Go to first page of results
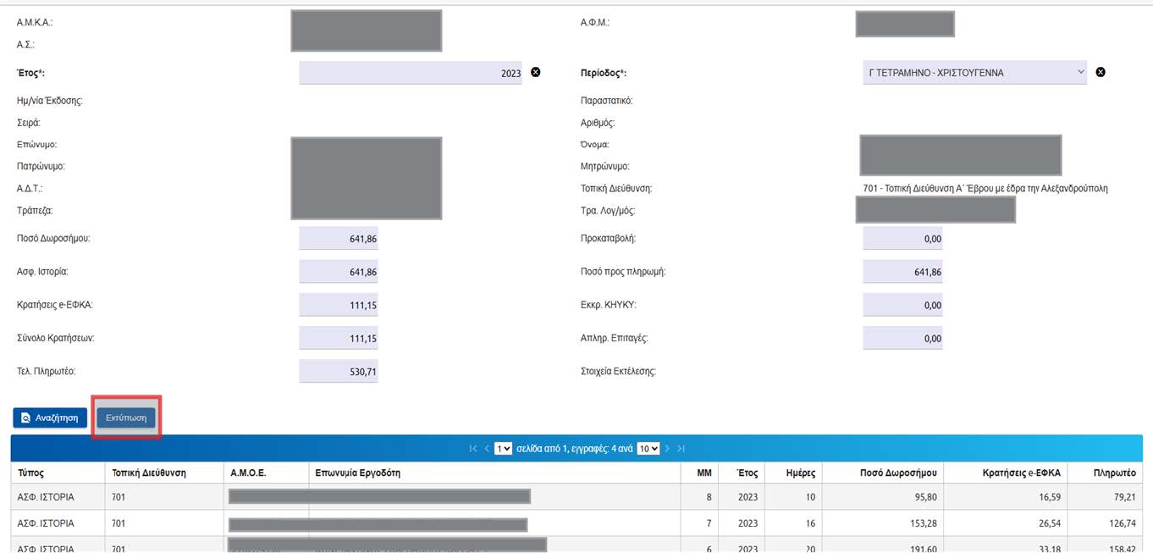Viewport: 1153px width, 553px height. (x=473, y=449)
